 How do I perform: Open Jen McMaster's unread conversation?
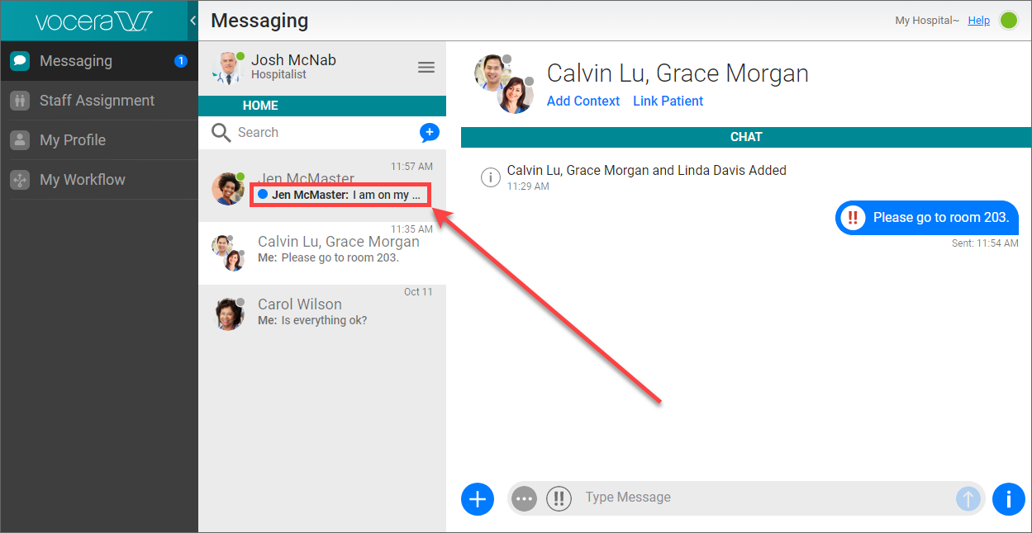(322, 186)
